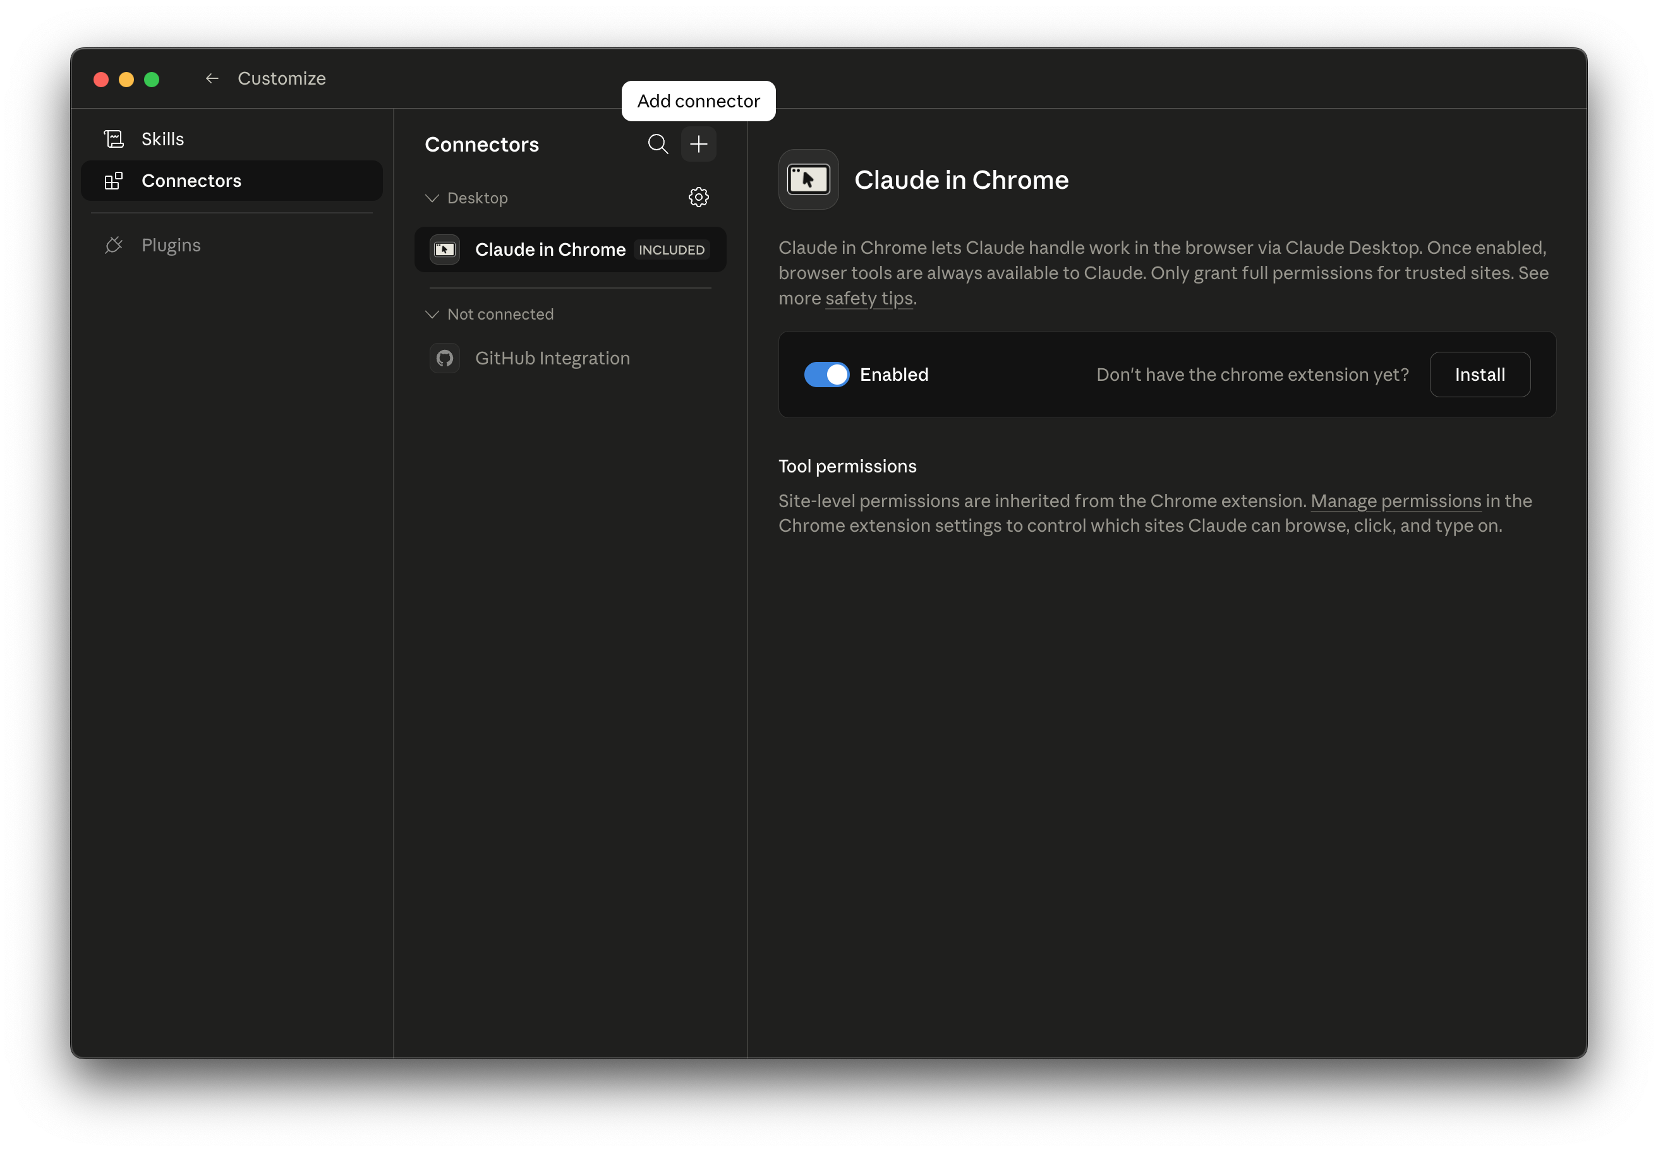Go to the Plugins menu item

coord(232,244)
